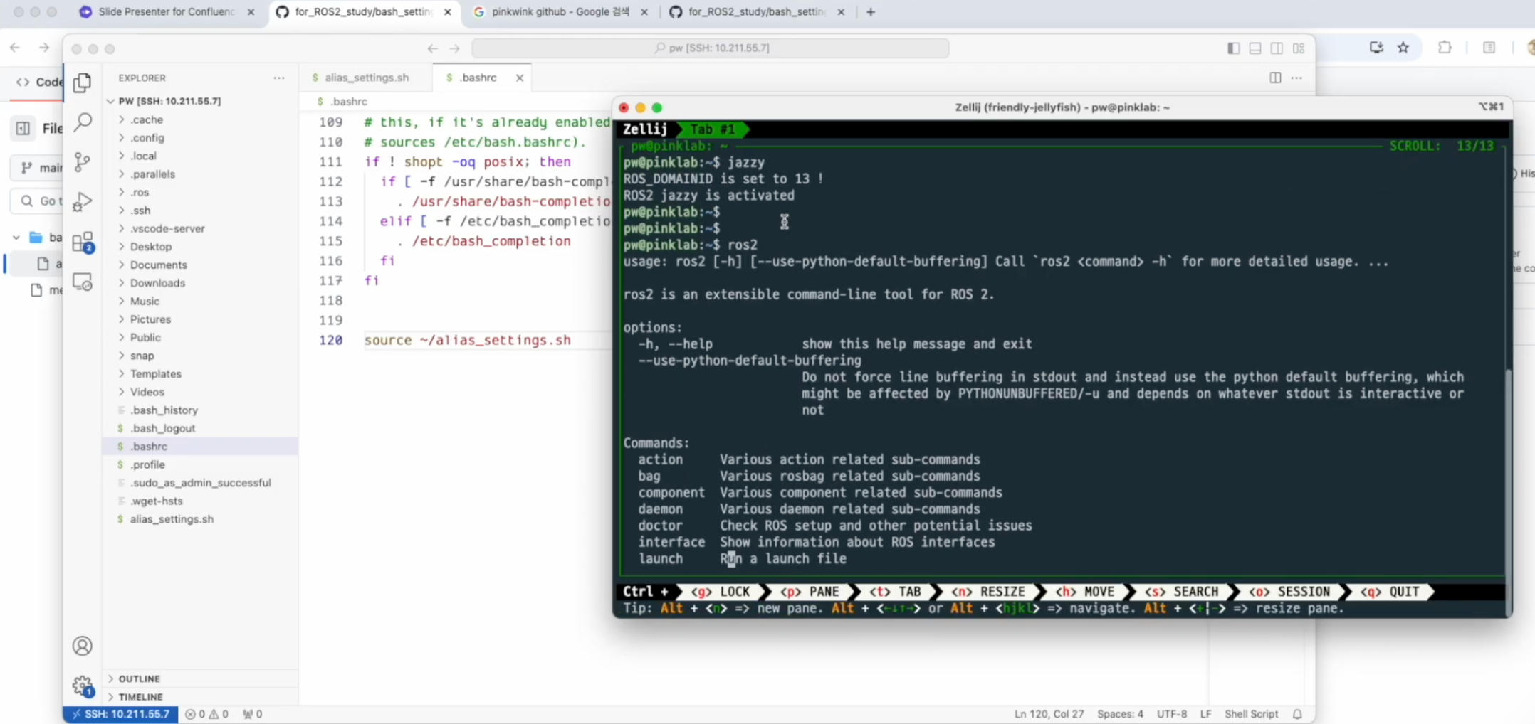Viewport: 1535px width, 724px height.
Task: Click the .bashrc breadcrumb
Action: click(x=348, y=102)
